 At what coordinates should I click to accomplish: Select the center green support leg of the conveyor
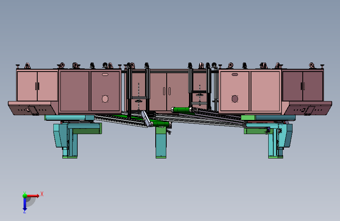click(161, 142)
